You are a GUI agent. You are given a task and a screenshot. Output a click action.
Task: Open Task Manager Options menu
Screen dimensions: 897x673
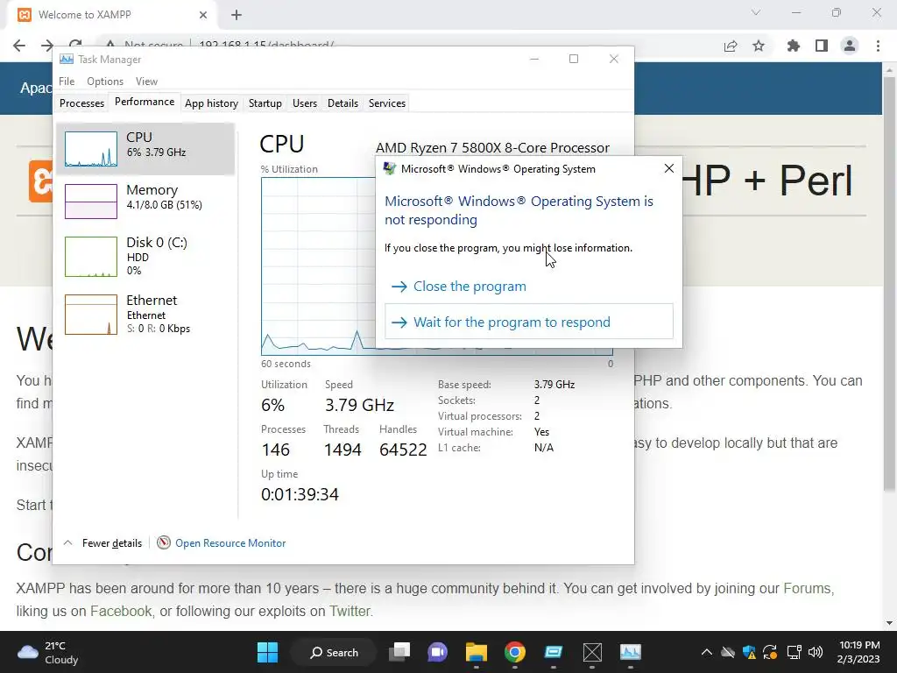pos(105,81)
